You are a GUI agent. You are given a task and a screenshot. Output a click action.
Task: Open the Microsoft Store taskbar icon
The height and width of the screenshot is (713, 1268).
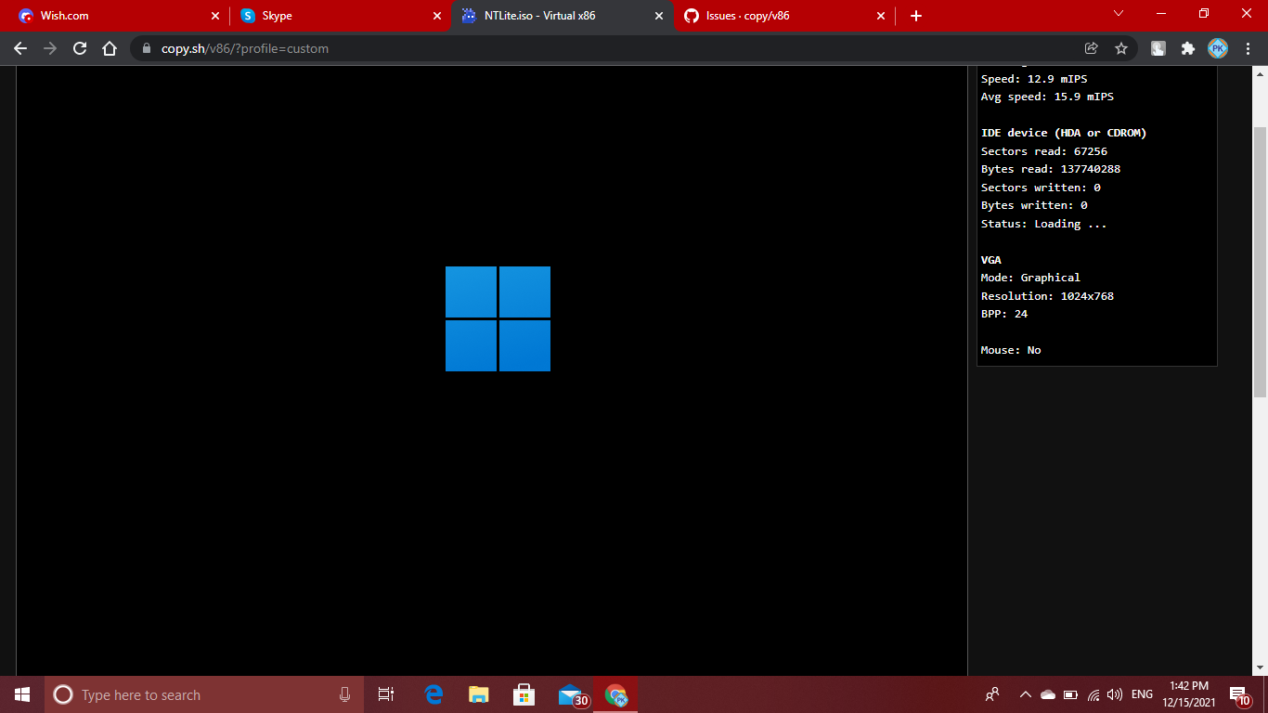click(524, 694)
